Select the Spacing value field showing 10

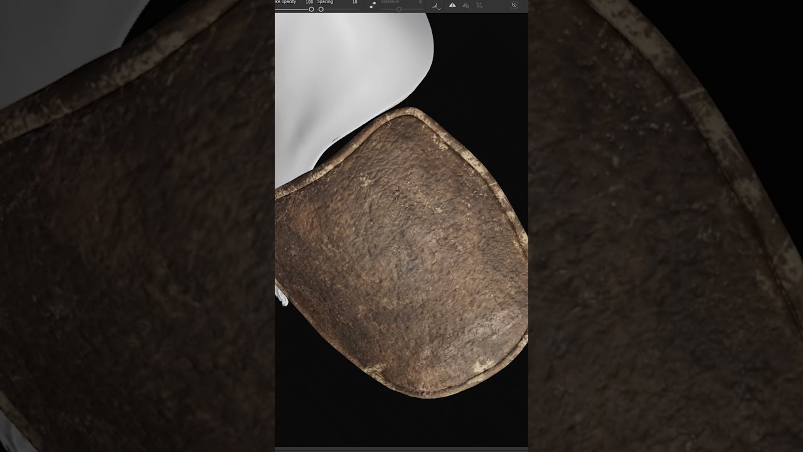354,3
